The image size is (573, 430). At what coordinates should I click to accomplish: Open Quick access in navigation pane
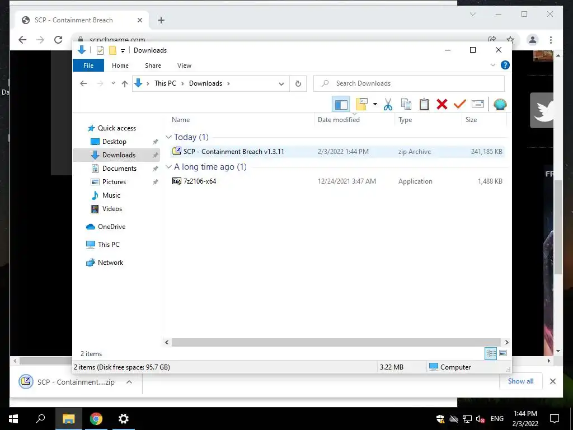[x=116, y=128]
